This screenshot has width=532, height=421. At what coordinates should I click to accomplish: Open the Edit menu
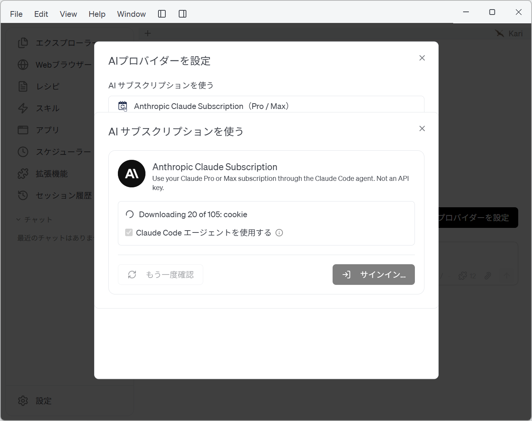click(x=41, y=14)
